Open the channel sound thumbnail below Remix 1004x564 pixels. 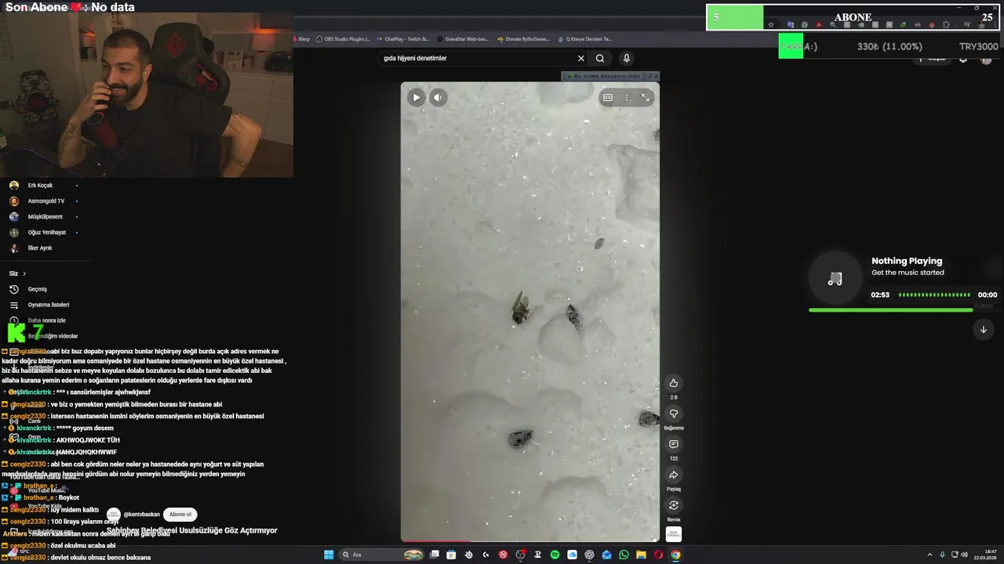pyautogui.click(x=673, y=534)
